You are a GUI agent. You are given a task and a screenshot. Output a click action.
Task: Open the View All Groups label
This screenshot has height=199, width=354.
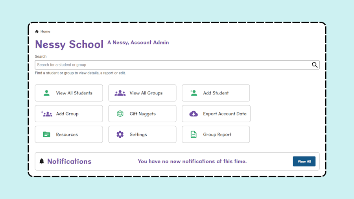pos(146,93)
